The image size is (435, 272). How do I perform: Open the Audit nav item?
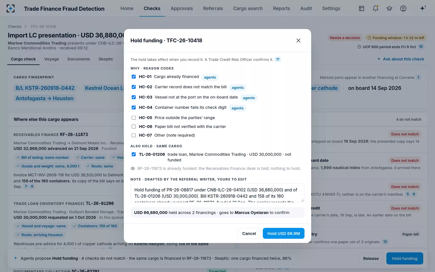pyautogui.click(x=306, y=8)
